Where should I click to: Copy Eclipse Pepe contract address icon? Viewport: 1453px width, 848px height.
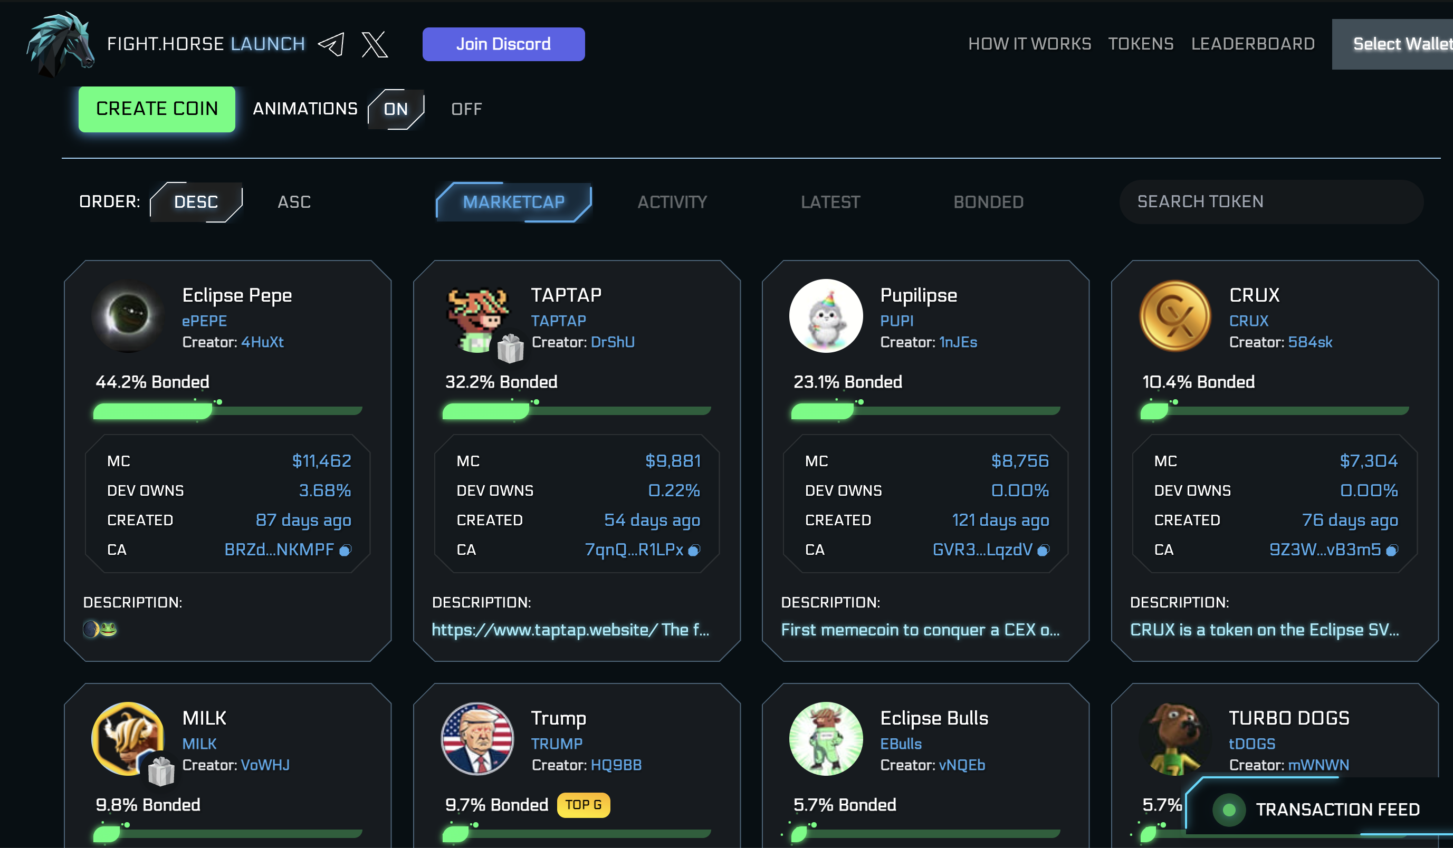[345, 551]
